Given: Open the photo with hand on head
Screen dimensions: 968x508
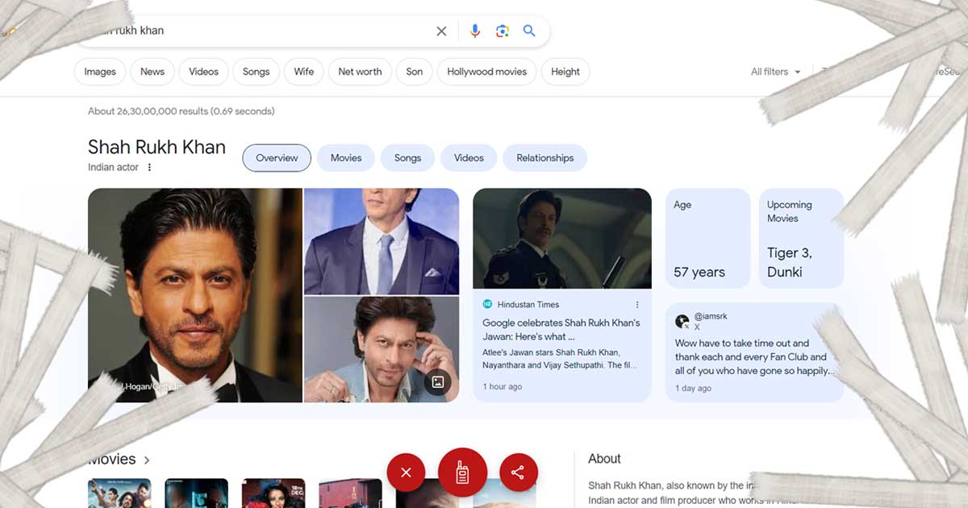Looking at the screenshot, I should point(382,349).
